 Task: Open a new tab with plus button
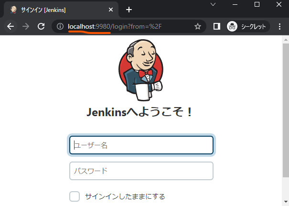[129, 10]
